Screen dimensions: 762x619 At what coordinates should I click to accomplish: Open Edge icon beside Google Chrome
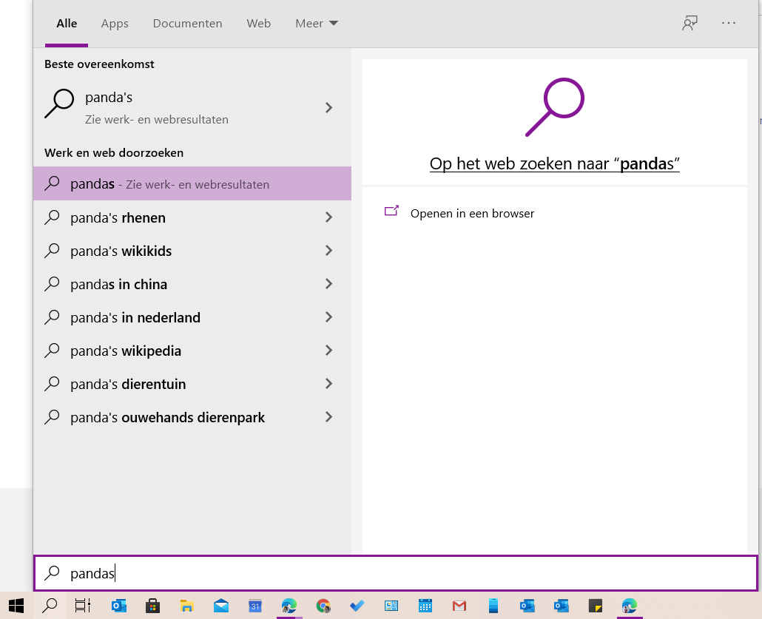coord(289,606)
